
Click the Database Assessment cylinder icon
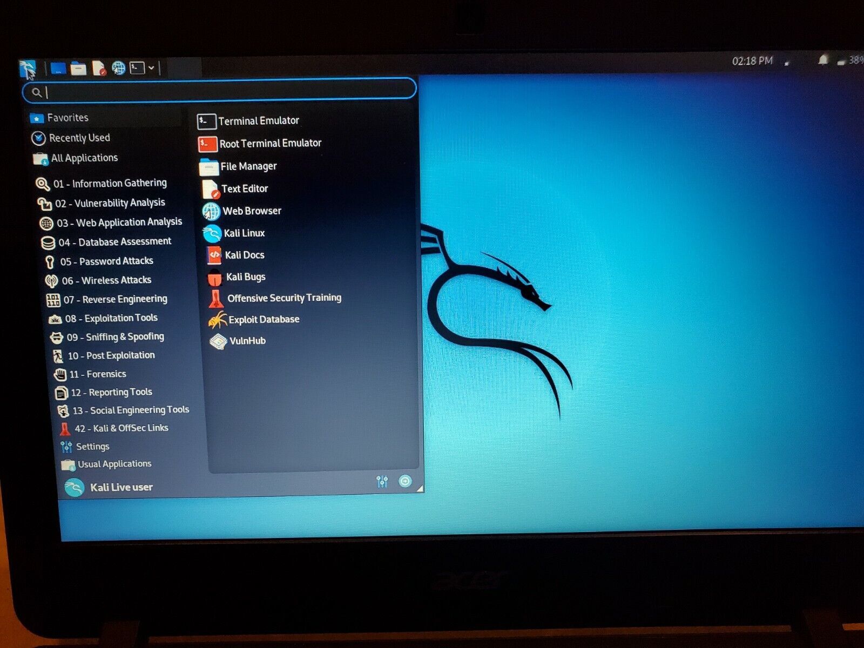[x=48, y=243]
